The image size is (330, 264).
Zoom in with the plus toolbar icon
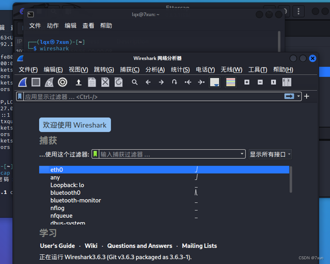[x=247, y=82]
